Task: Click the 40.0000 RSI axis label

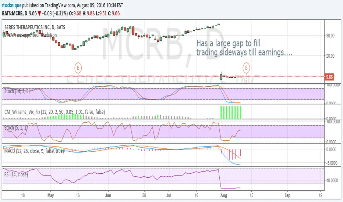Action: [x=332, y=180]
